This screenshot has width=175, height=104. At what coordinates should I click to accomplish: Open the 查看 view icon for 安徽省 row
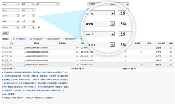(x=171, y=48)
